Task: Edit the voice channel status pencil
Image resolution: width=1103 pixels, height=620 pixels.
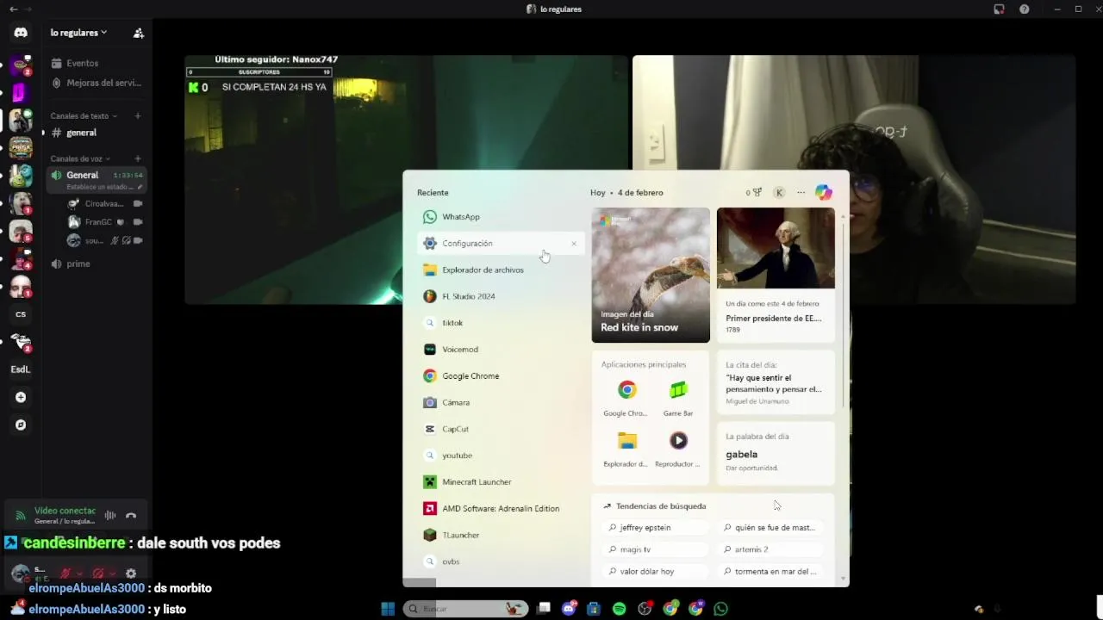Action: pos(138,187)
